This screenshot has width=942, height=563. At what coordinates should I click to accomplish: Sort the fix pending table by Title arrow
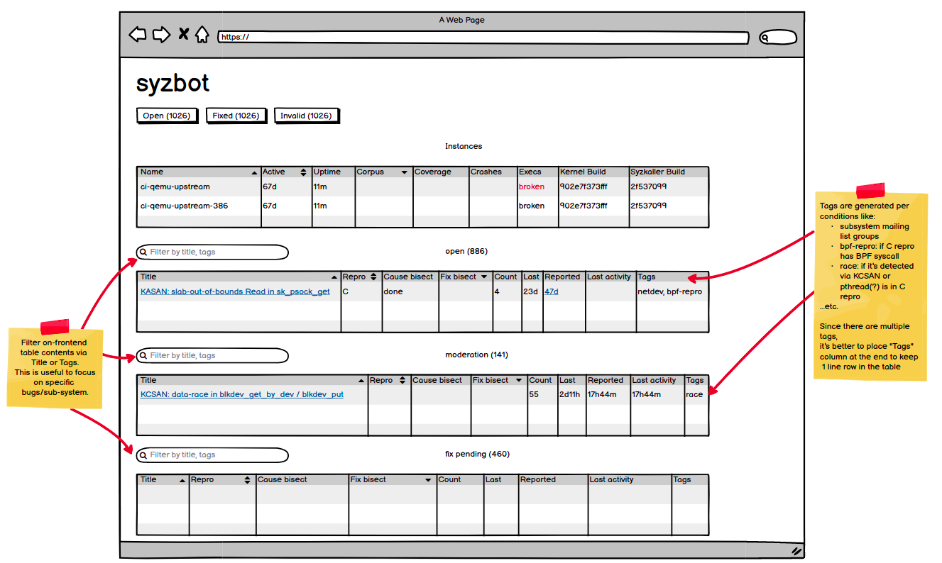coord(182,480)
